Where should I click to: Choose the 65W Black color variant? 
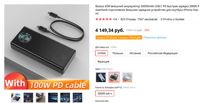[x=114, y=77]
